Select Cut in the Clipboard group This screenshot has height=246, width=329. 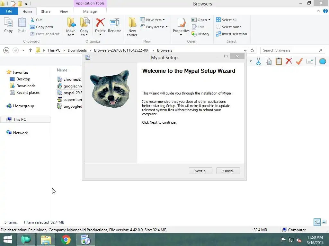tap(36, 20)
